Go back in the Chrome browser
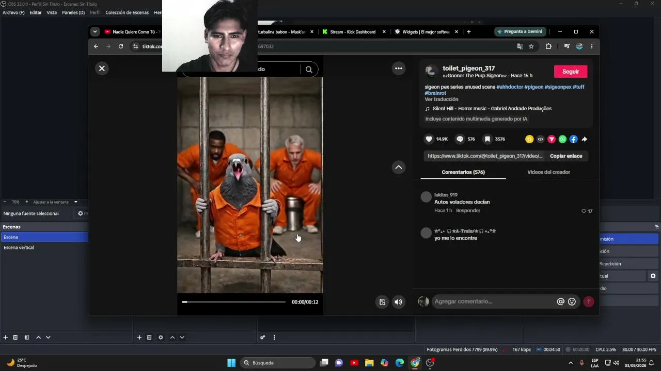Viewport: 661px width, 371px height. click(96, 46)
